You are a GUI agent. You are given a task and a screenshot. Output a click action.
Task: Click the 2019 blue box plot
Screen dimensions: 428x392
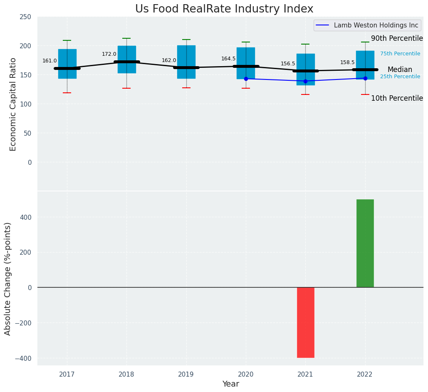(186, 62)
